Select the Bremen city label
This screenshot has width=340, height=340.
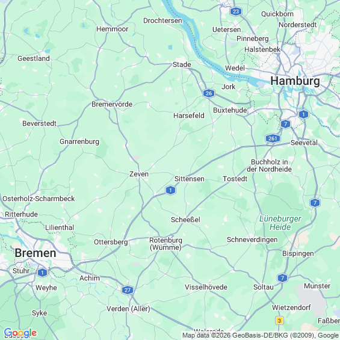pos(36,253)
